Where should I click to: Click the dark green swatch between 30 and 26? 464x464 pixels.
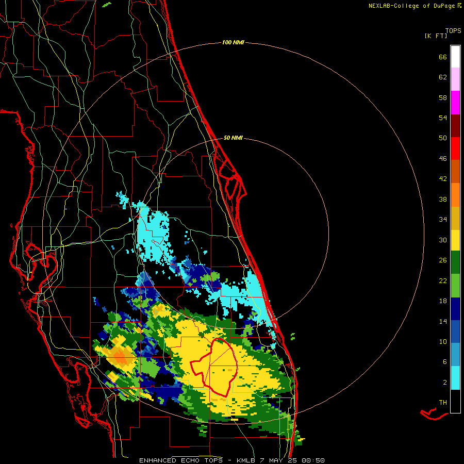tap(455, 262)
